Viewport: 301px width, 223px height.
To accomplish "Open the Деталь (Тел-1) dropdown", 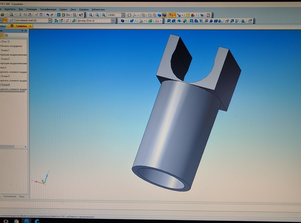I will click(x=113, y=21).
